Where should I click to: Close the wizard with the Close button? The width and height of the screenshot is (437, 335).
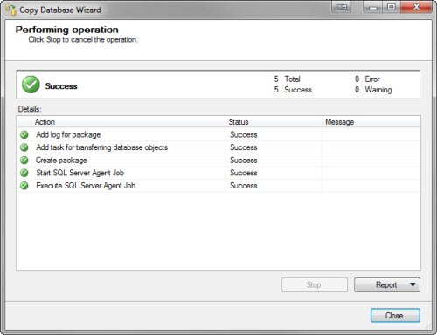[395, 316]
